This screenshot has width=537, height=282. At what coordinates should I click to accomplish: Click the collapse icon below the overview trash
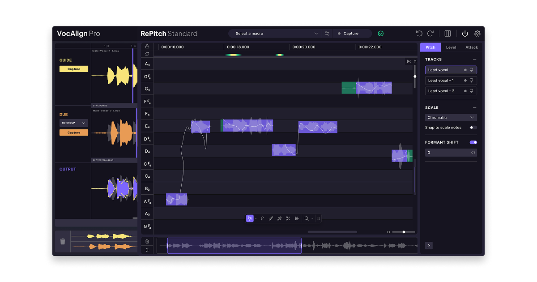coord(147,250)
